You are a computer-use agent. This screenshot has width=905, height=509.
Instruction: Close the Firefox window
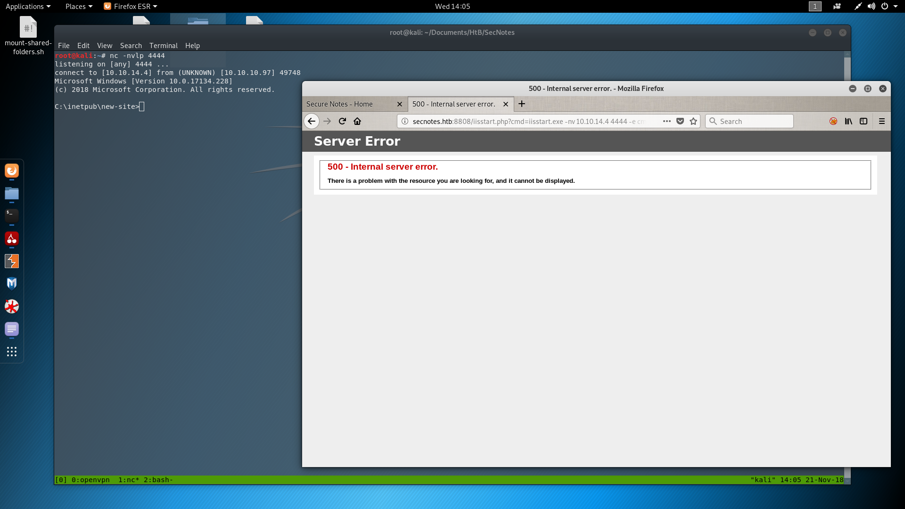click(883, 89)
